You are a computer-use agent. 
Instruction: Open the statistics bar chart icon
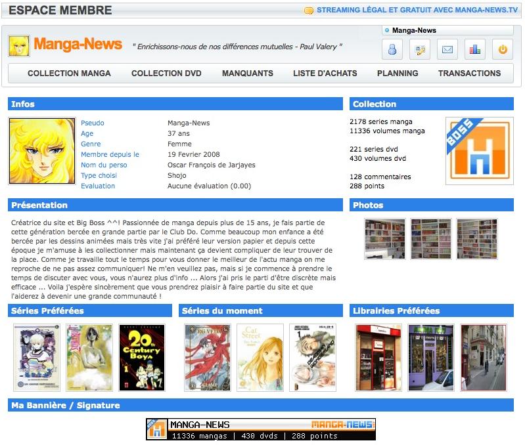click(475, 49)
